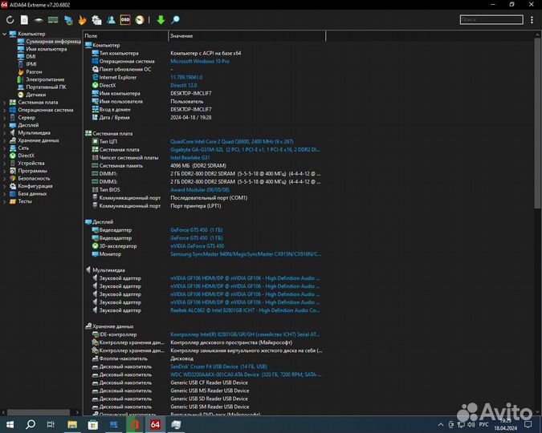Open the Samsung SyncMaster monitor link

click(246, 254)
